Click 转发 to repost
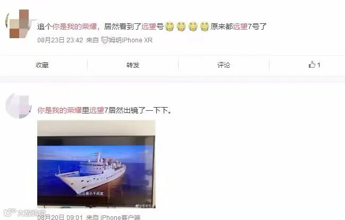This screenshot has height=220, width=345. tap(133, 65)
